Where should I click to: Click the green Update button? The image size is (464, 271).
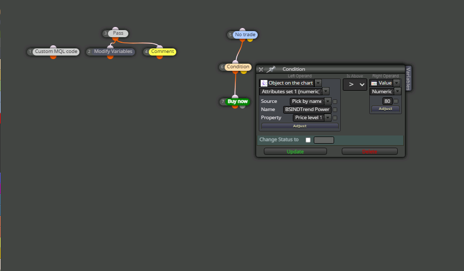(295, 151)
